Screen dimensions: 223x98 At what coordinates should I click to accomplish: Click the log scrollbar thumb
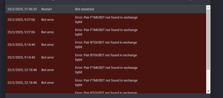click(x=208, y=39)
